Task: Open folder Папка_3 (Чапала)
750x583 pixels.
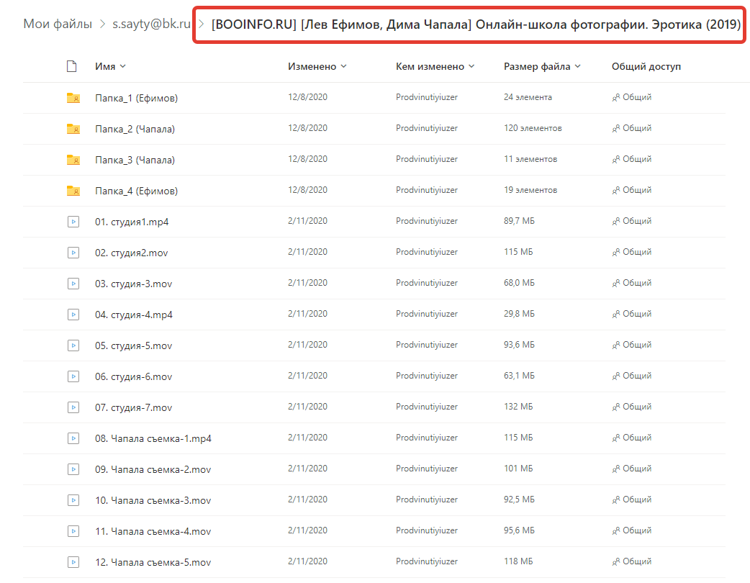Action: (x=135, y=161)
